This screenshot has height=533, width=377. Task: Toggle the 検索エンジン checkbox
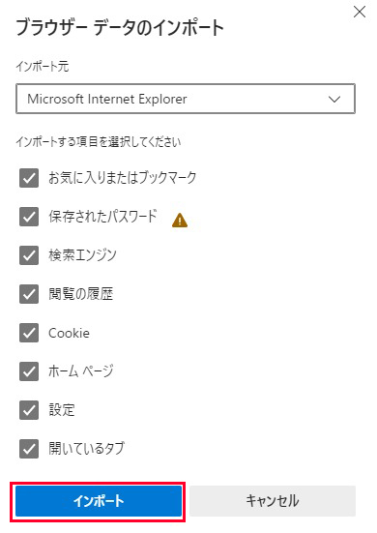tap(29, 255)
